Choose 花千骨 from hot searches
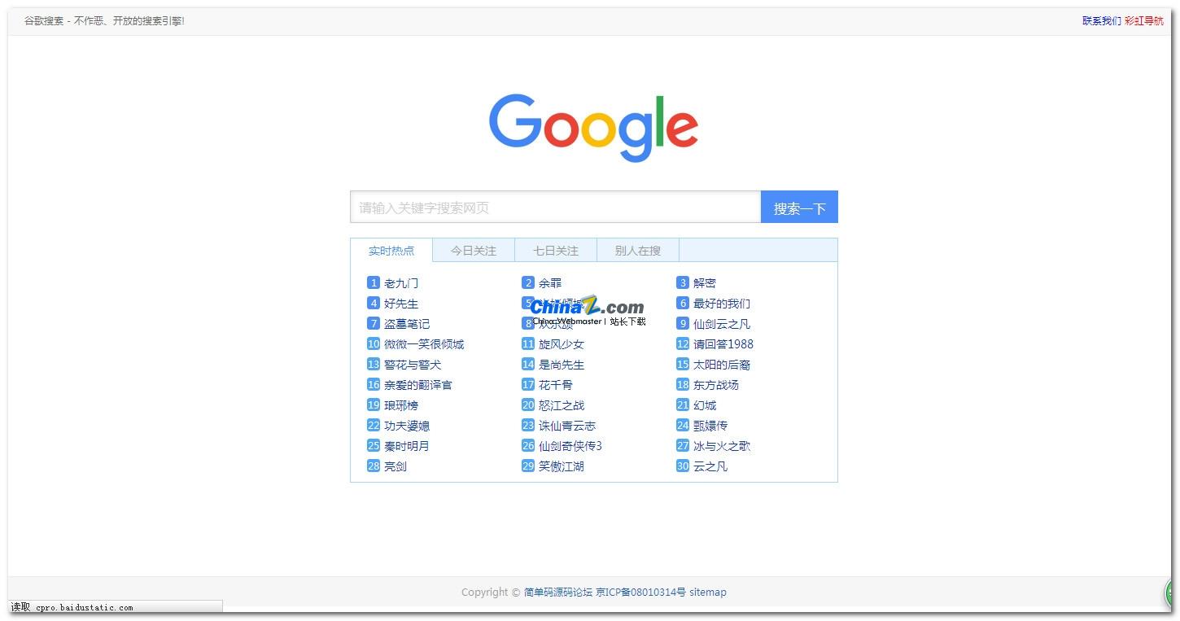 click(556, 385)
